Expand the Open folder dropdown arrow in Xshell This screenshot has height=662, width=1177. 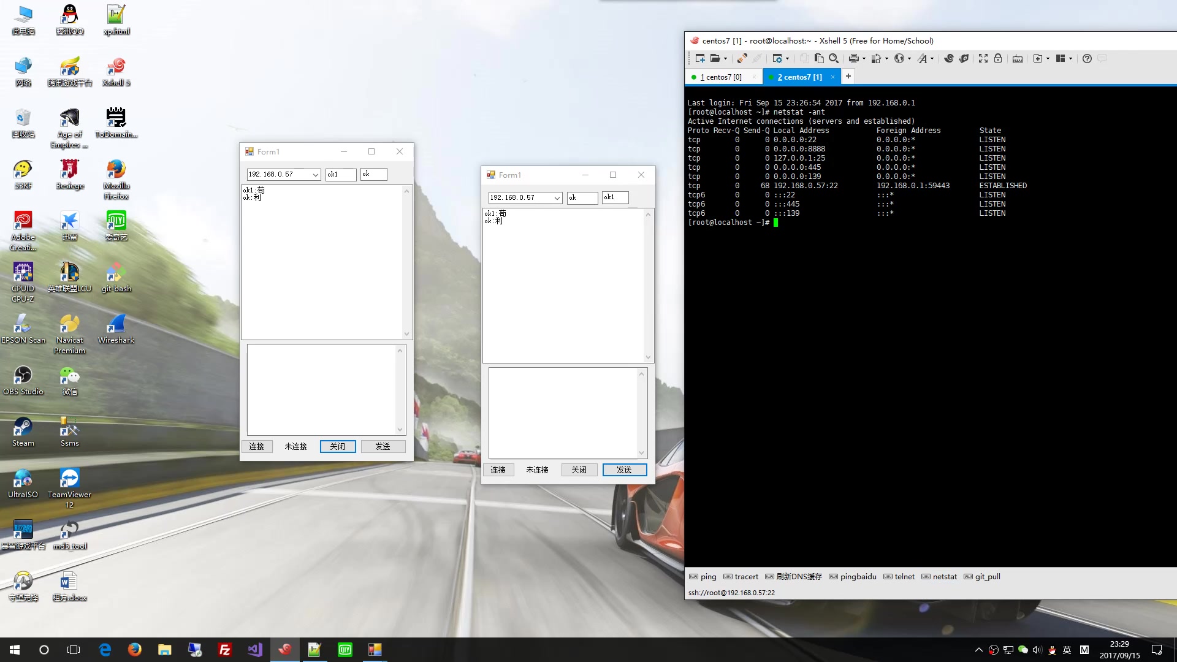[725, 59]
